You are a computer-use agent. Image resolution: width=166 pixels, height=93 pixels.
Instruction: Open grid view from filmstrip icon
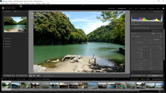[x=9, y=79]
